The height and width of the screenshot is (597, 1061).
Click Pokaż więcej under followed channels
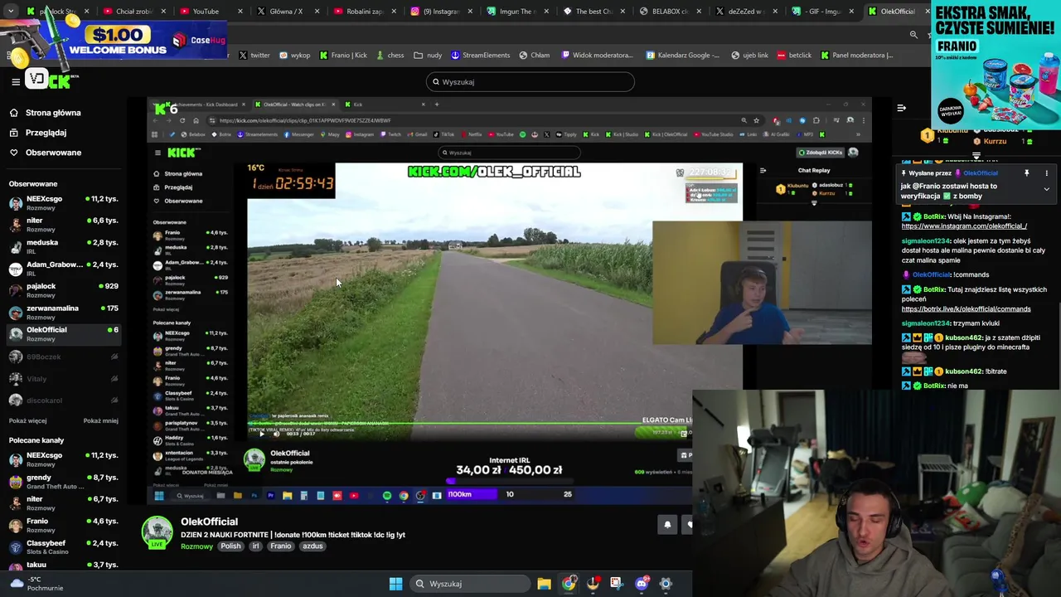[x=27, y=420]
